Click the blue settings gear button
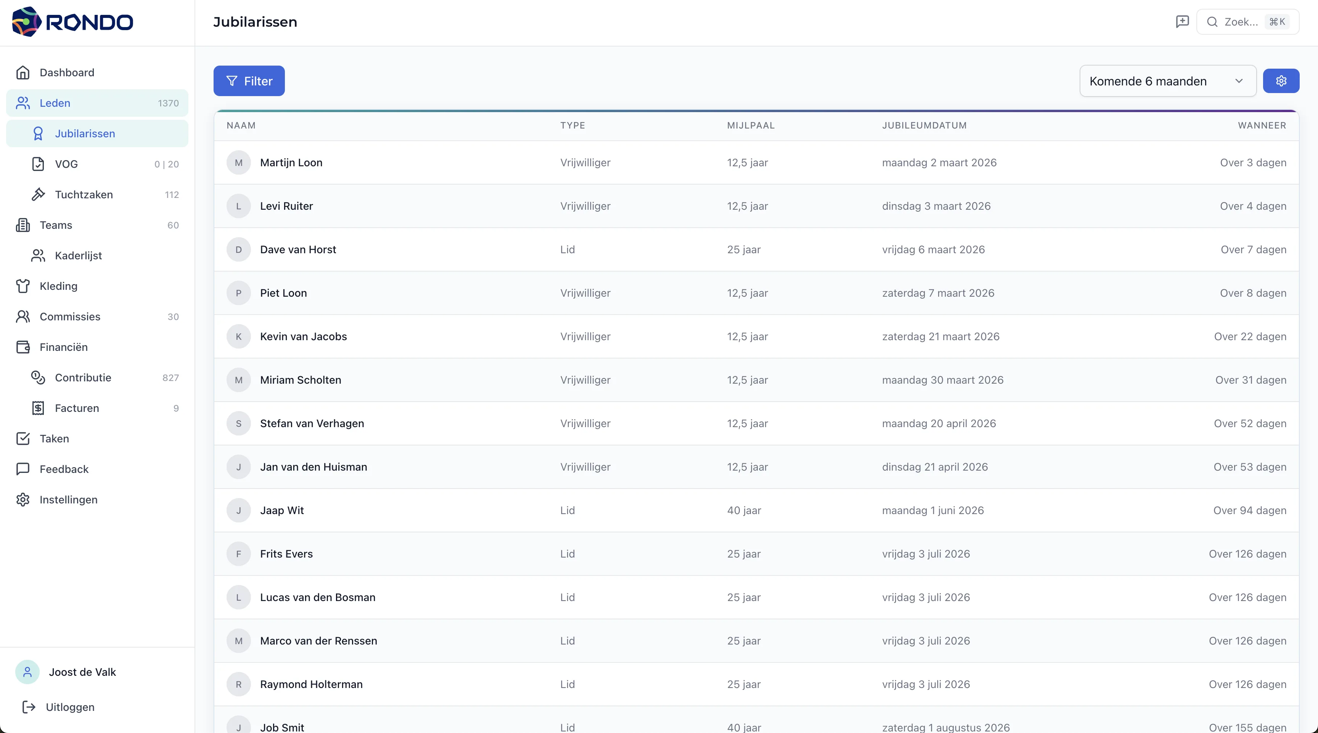This screenshot has width=1318, height=733. 1281,81
